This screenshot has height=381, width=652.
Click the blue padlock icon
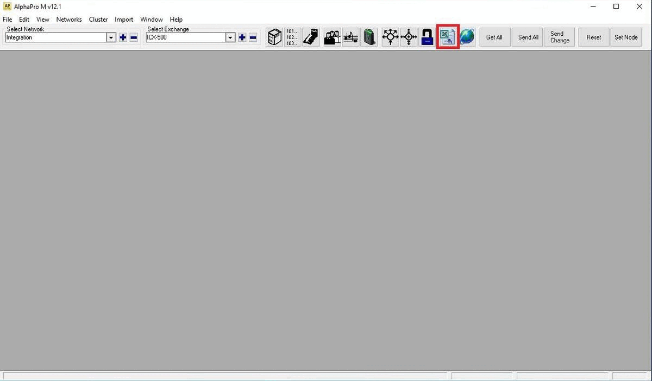click(x=427, y=37)
